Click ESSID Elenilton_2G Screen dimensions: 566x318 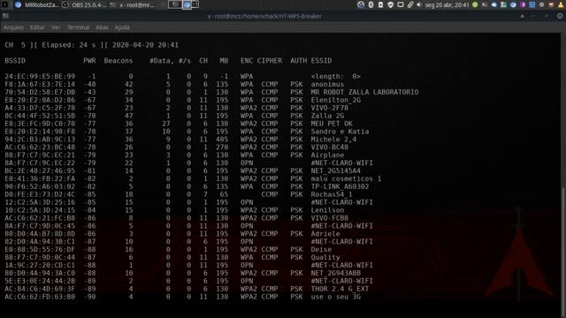point(336,100)
